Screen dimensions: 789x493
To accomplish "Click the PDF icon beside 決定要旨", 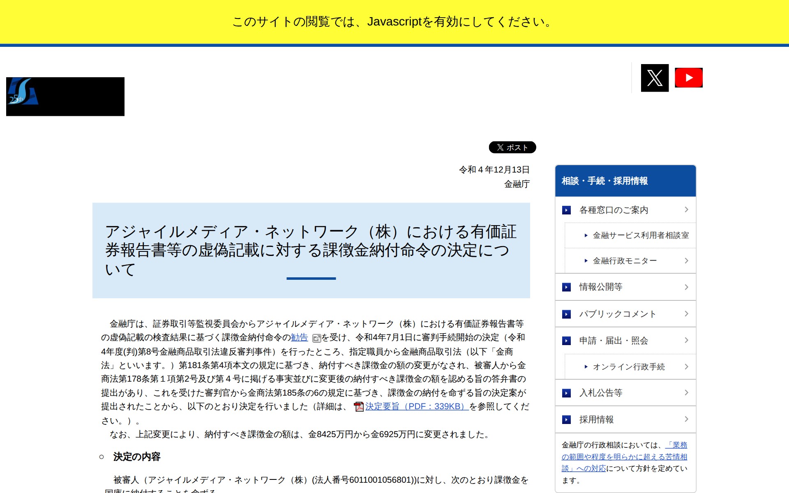I will (x=359, y=407).
